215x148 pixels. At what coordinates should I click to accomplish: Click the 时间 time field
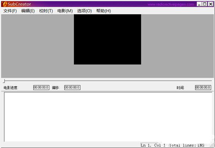pos(203,88)
